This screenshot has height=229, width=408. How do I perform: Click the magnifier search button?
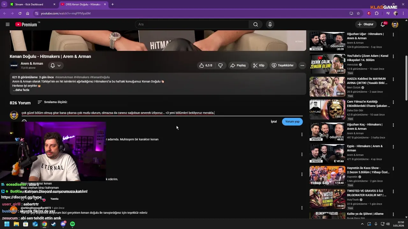click(x=256, y=24)
